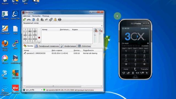Screen dimensions: 176x99
Task: Click the Available status on 3CXPhone
Action: click(x=145, y=46)
